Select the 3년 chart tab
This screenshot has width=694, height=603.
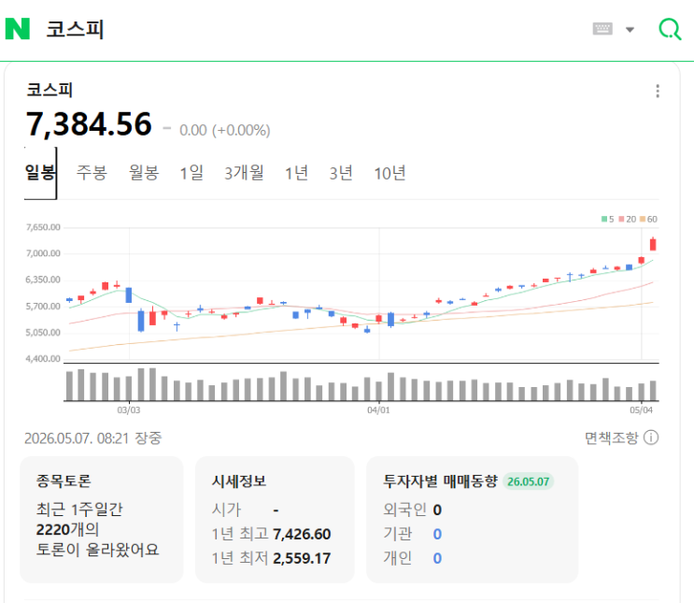click(x=341, y=173)
